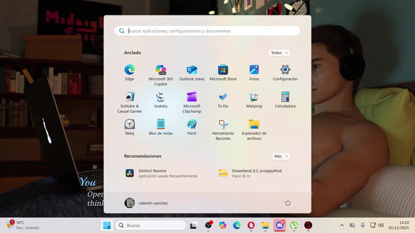Toggle the volume icon in system tray
Screen dimensions: 415x233
tap(381, 226)
